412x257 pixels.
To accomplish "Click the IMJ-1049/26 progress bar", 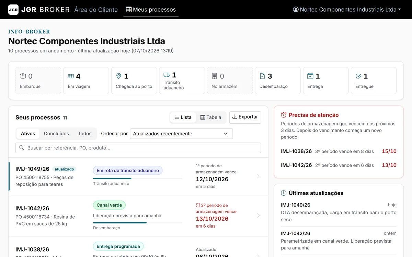I will pyautogui.click(x=138, y=179).
